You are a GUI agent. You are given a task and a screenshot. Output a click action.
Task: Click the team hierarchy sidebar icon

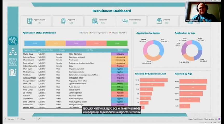click(13, 51)
